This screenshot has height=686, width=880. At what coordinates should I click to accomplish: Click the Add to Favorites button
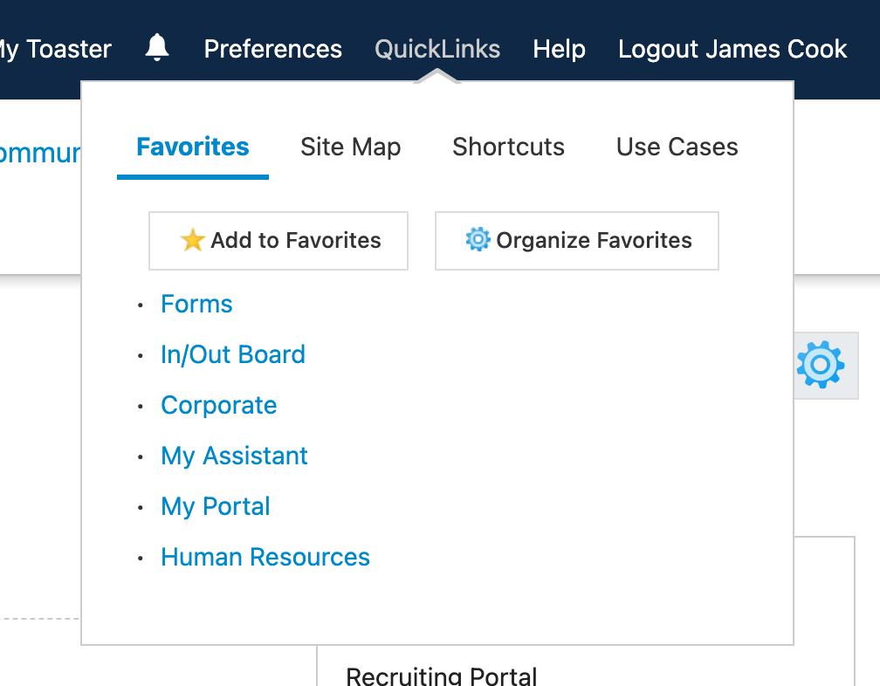coord(278,241)
